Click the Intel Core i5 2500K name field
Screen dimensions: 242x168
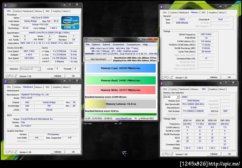[40, 18]
